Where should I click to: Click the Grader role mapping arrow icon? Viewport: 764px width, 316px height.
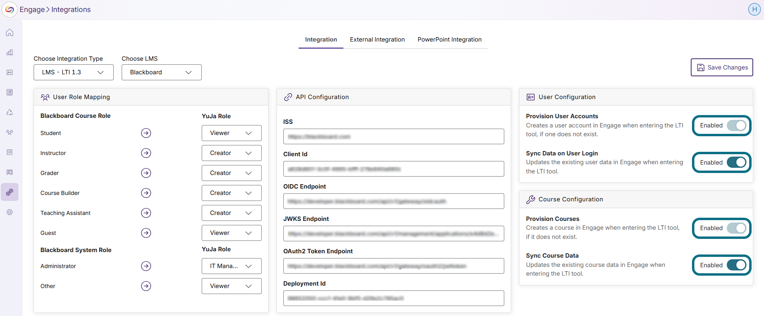[x=146, y=173]
